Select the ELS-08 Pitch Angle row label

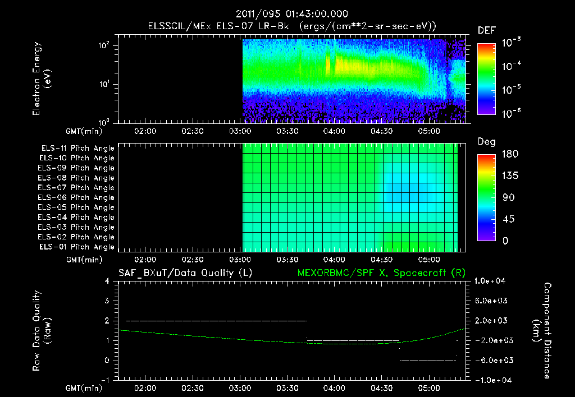[76, 178]
